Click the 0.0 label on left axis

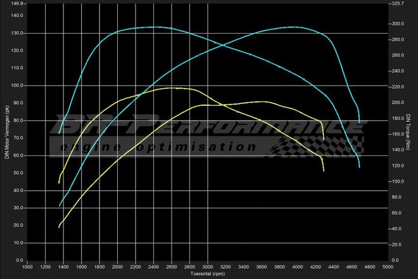[19, 260]
